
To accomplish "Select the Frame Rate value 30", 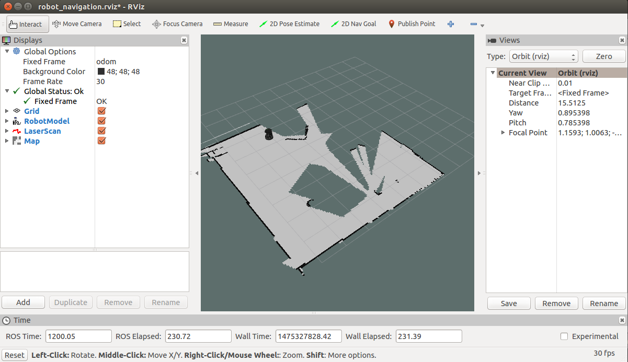I will coord(100,81).
